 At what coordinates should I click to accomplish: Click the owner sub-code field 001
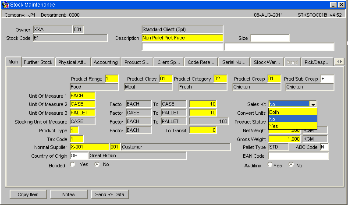[78, 29]
